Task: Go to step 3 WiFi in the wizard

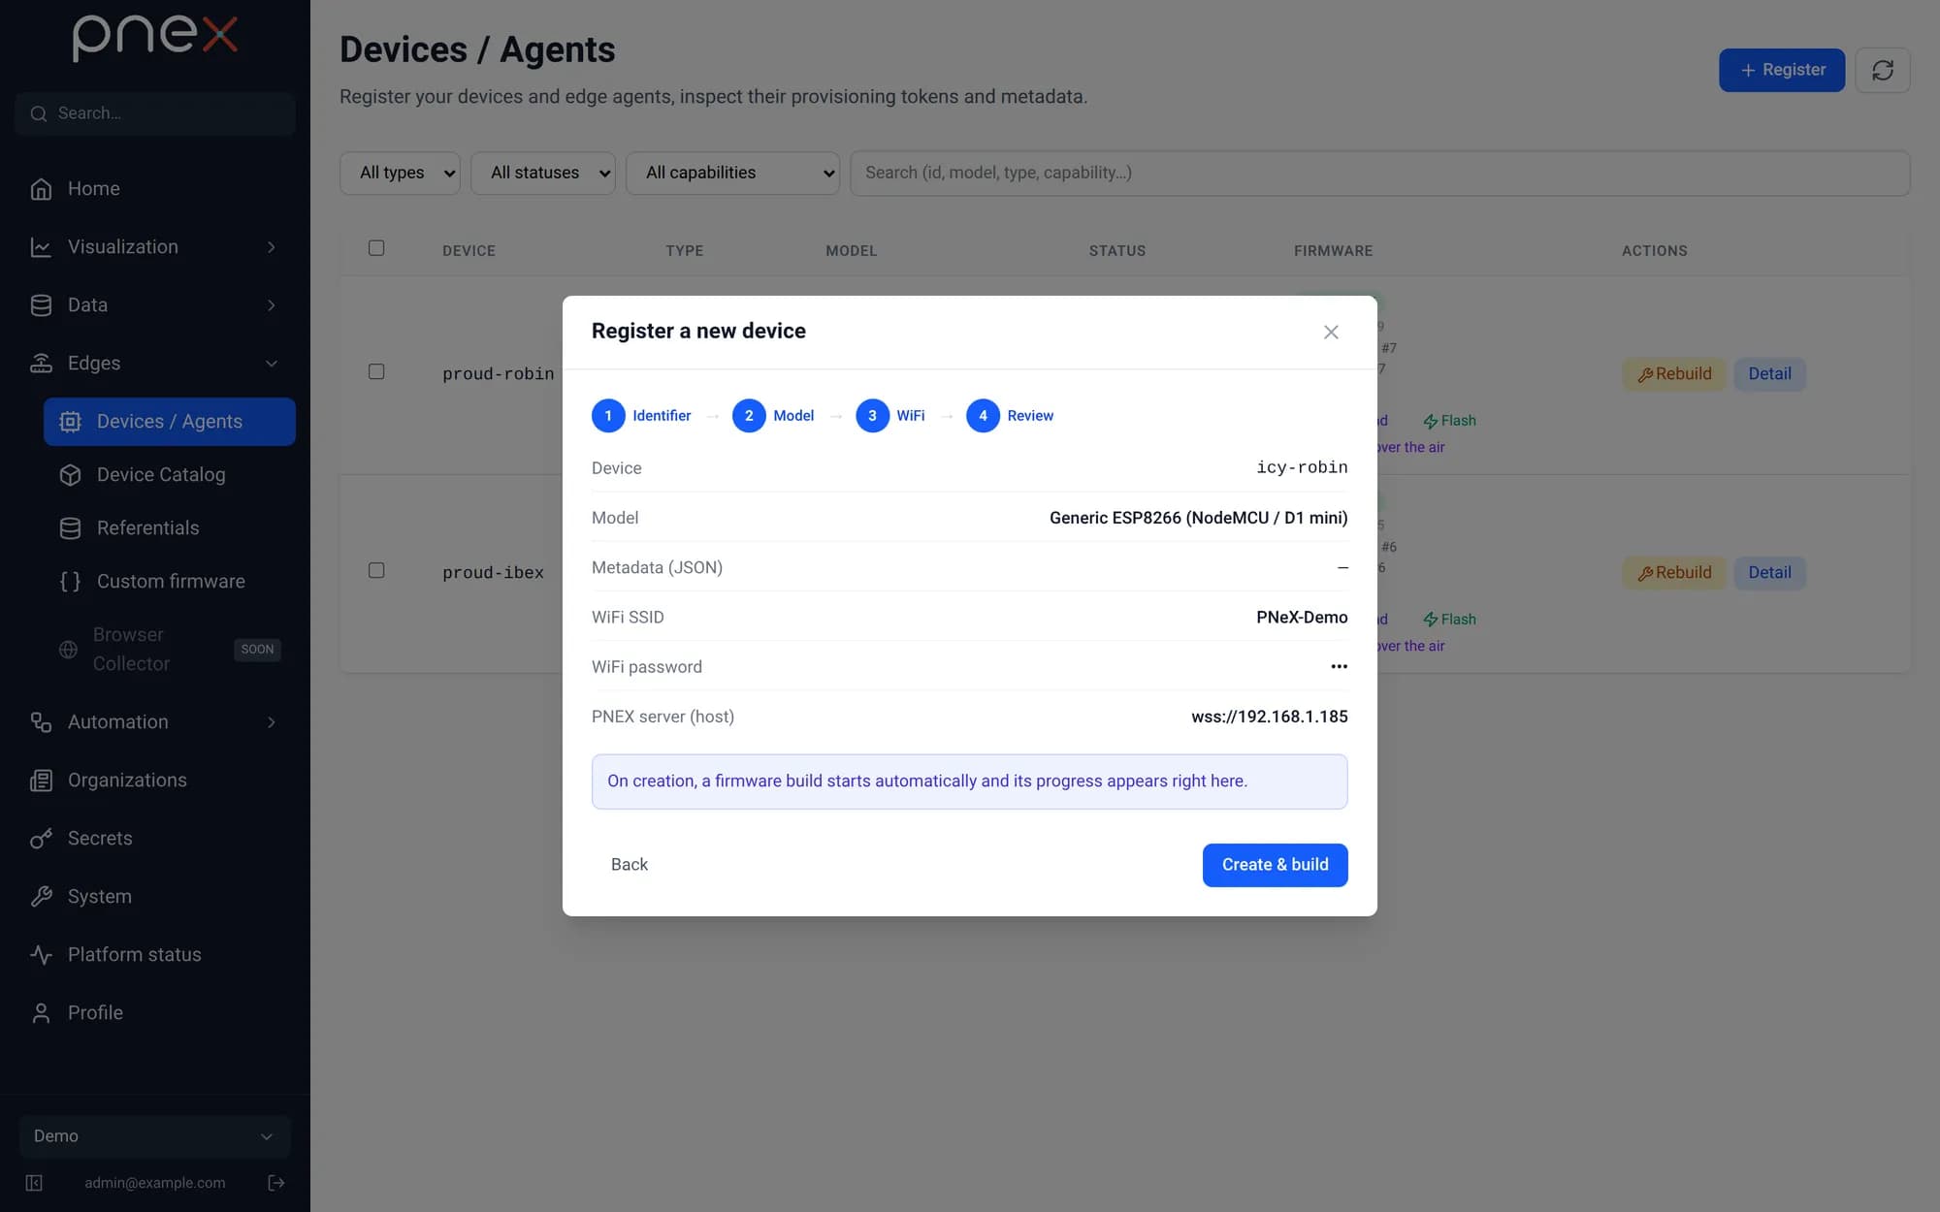Action: tap(890, 416)
